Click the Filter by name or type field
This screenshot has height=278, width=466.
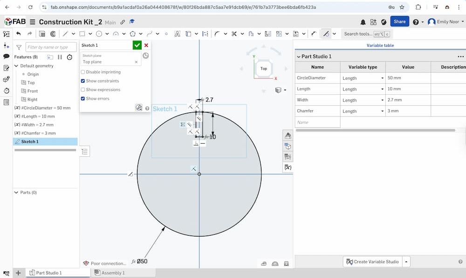[51, 47]
